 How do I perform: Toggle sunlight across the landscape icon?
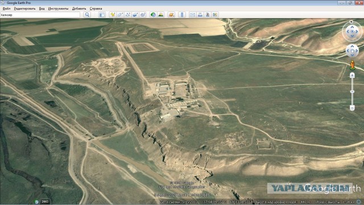(x=160, y=15)
